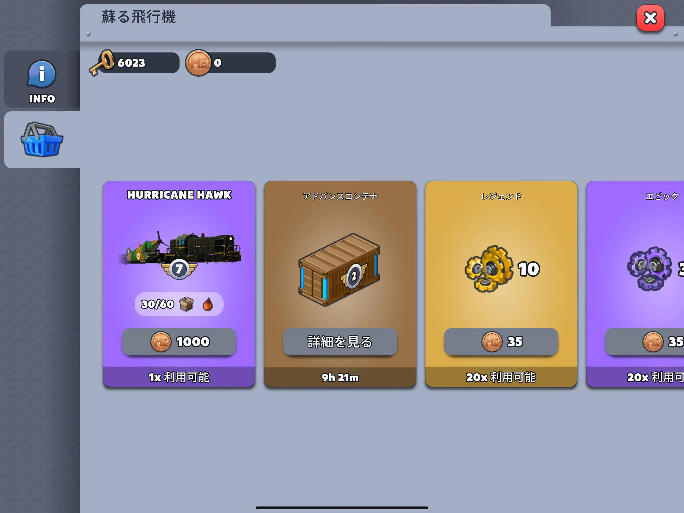The height and width of the screenshot is (513, 684).
Task: Tap the ME coin balance icon
Action: coord(198,63)
